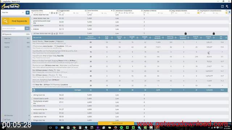Open the Calculator from the taskbar
Viewport: 232px width, 130px height.
[x=80, y=127]
